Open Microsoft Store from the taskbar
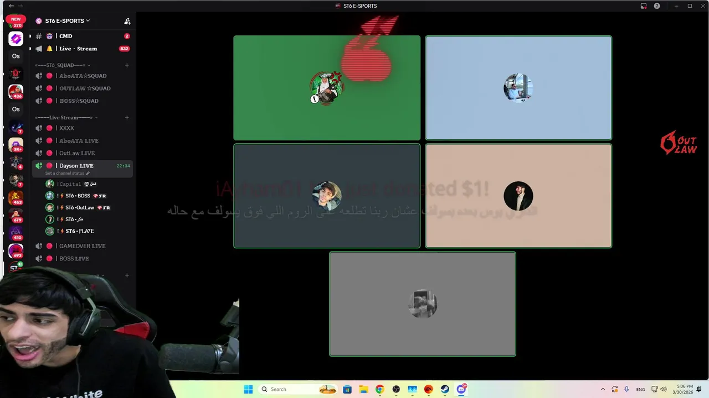Screen dimensions: 709x398 point(347,389)
